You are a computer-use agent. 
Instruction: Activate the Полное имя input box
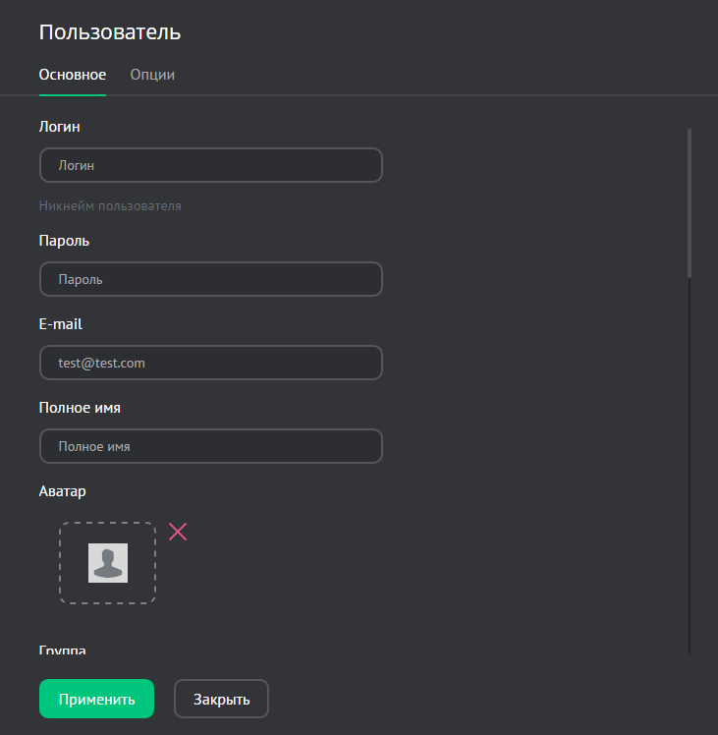click(210, 446)
